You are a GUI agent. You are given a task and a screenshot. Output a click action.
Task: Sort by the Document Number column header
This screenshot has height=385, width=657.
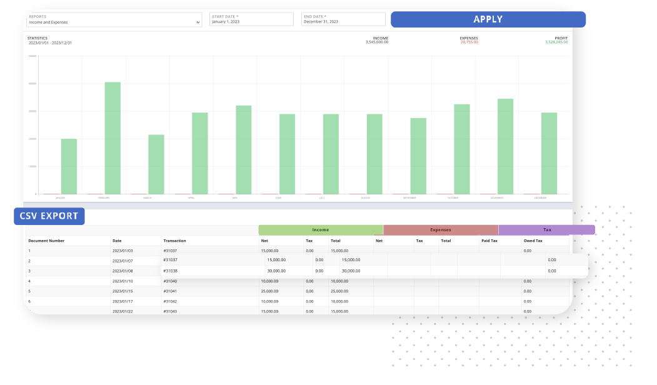pyautogui.click(x=46, y=241)
